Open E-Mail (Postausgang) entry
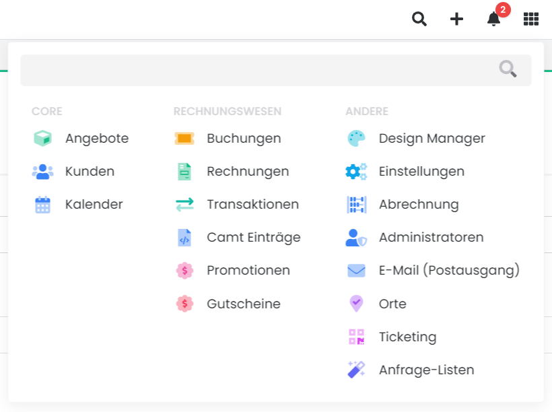Viewport: 552px width, 412px height. 449,271
